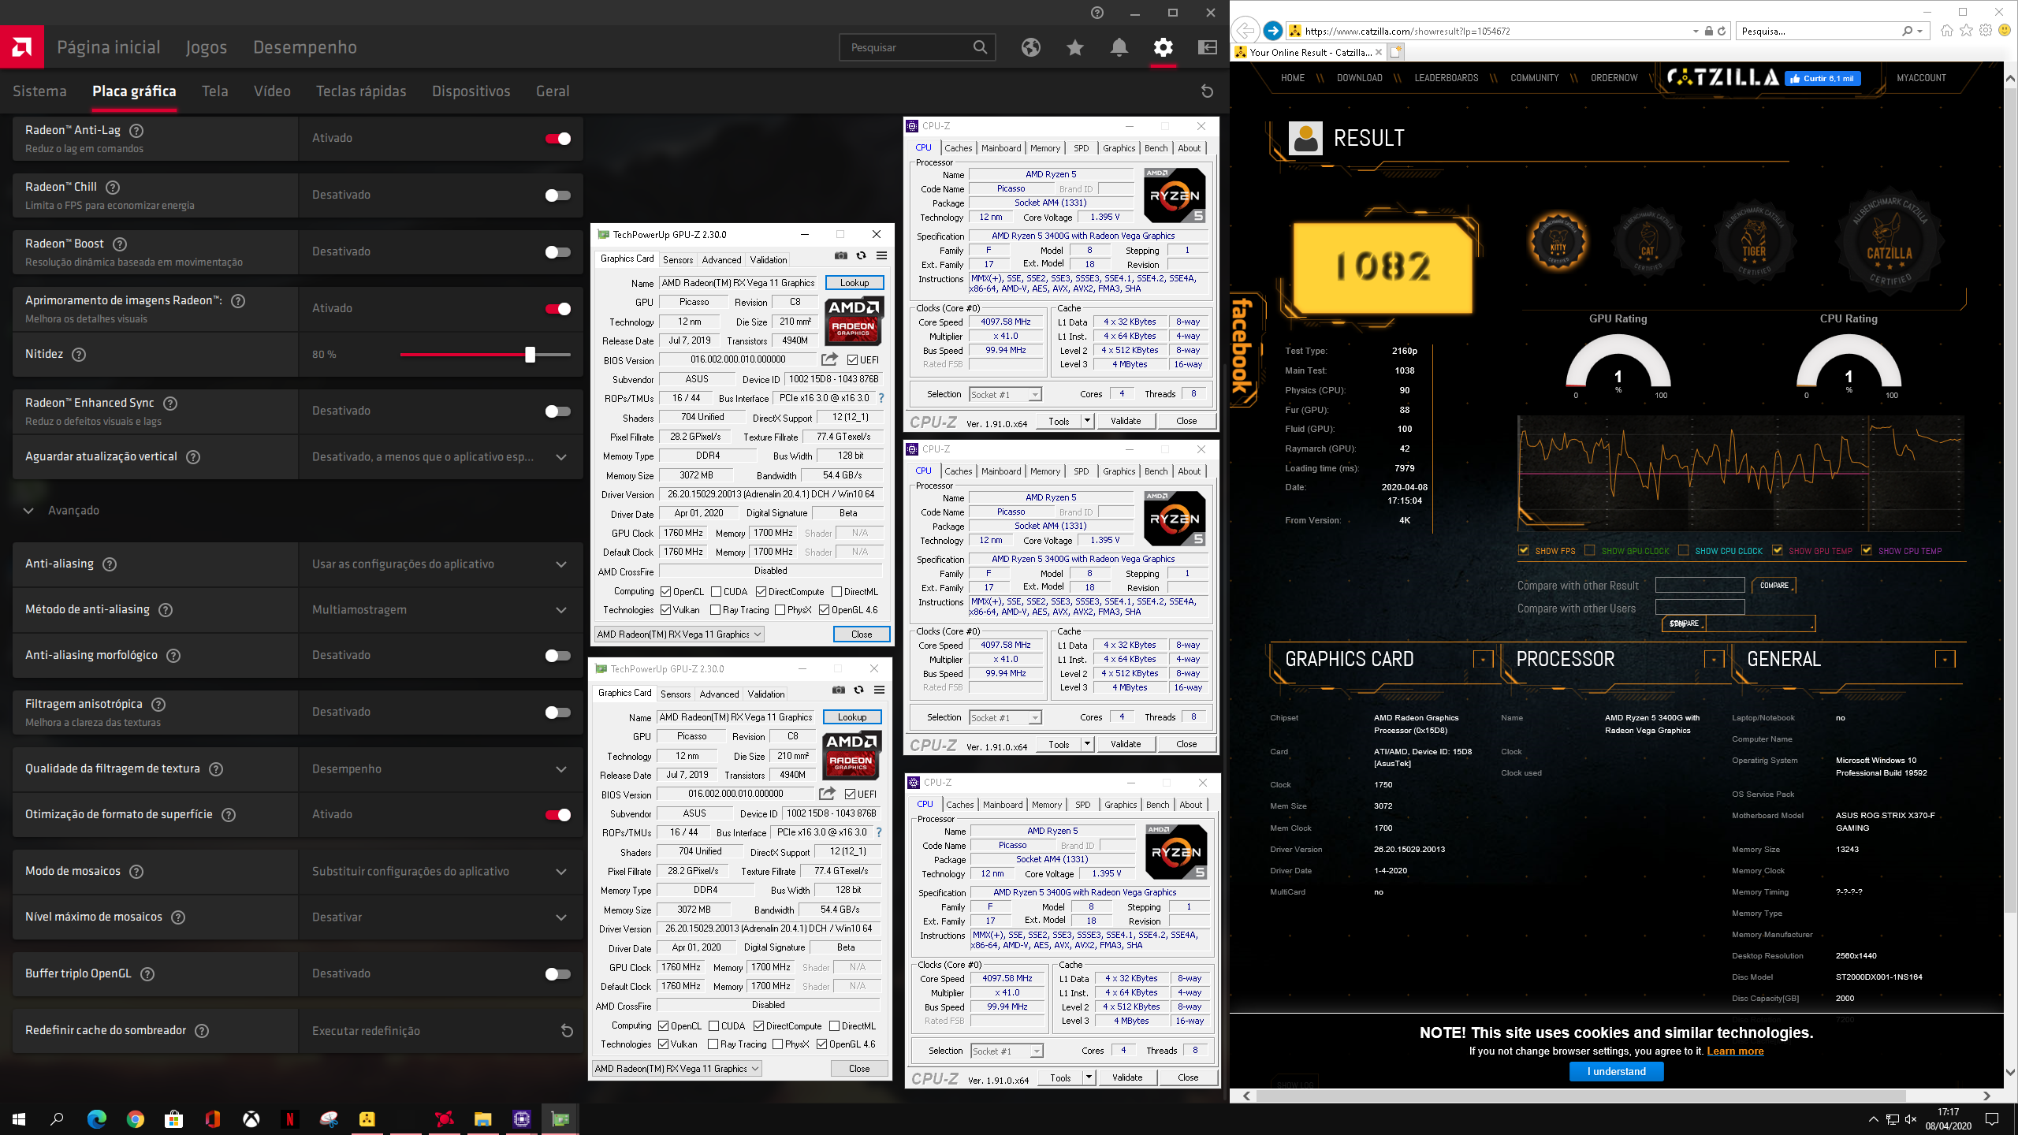Toggle the UEFI checkbox in upper GPU-Z window
Image resolution: width=2018 pixels, height=1135 pixels.
(x=852, y=359)
